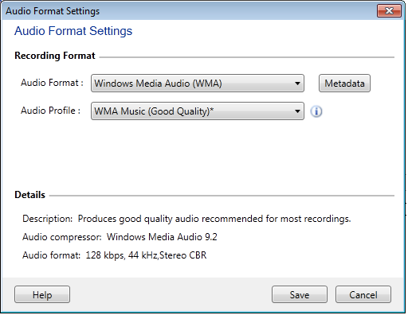The height and width of the screenshot is (315, 408).
Task: Click the arrow on the Audio Format dropdown
Action: pos(297,84)
